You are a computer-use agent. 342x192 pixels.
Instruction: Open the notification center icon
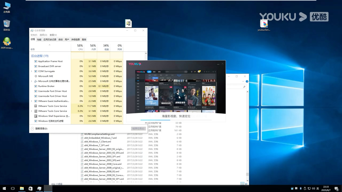coord(336,189)
